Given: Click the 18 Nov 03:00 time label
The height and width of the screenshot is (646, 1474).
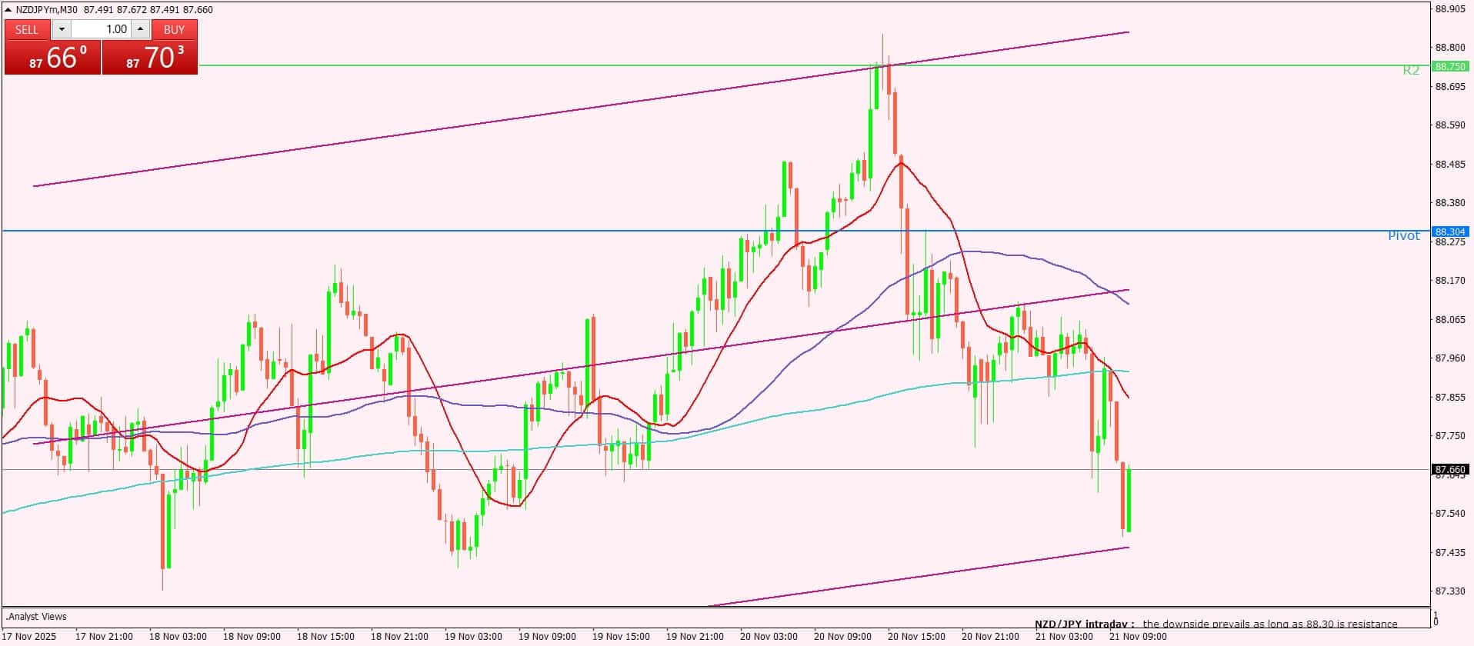Looking at the screenshot, I should (178, 636).
